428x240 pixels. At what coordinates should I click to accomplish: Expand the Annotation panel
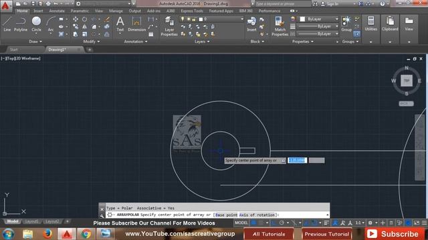[136, 41]
